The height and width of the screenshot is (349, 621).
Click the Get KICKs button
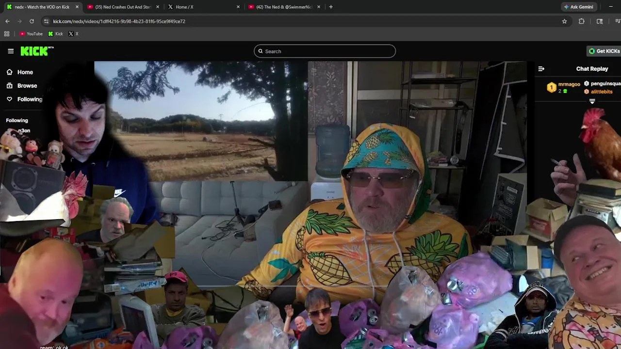pyautogui.click(x=604, y=51)
